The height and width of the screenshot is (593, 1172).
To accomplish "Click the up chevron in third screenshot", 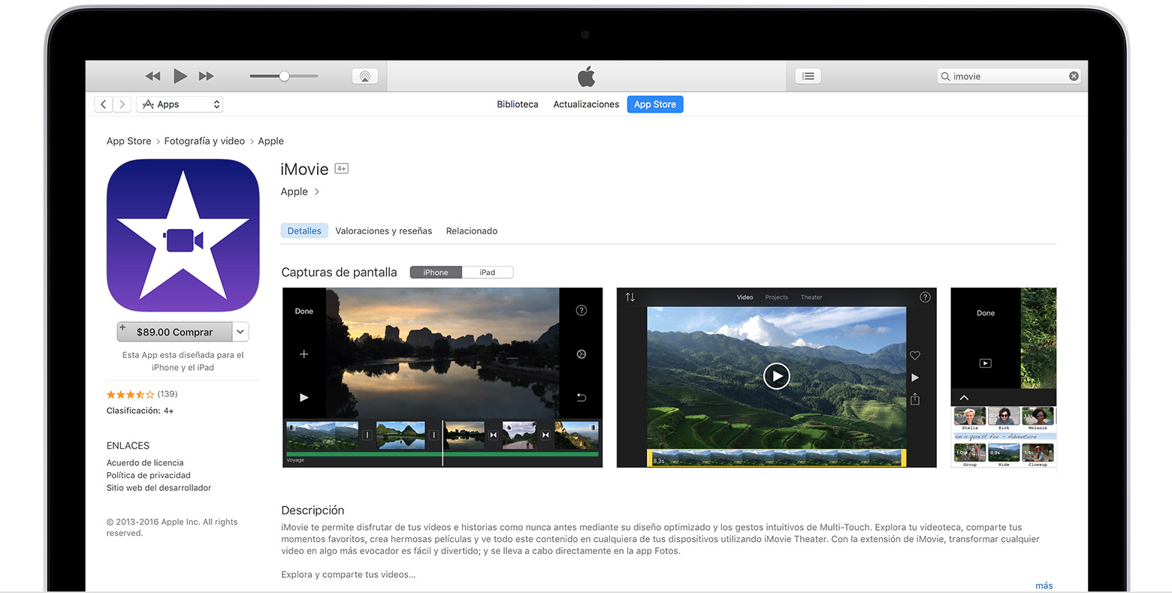I will (964, 398).
